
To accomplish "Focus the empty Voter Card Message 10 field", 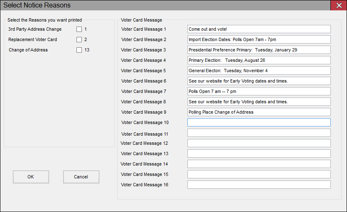I will [x=258, y=122].
